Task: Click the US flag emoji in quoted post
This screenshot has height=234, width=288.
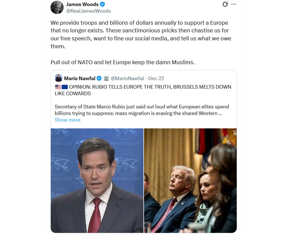Action: (58, 87)
